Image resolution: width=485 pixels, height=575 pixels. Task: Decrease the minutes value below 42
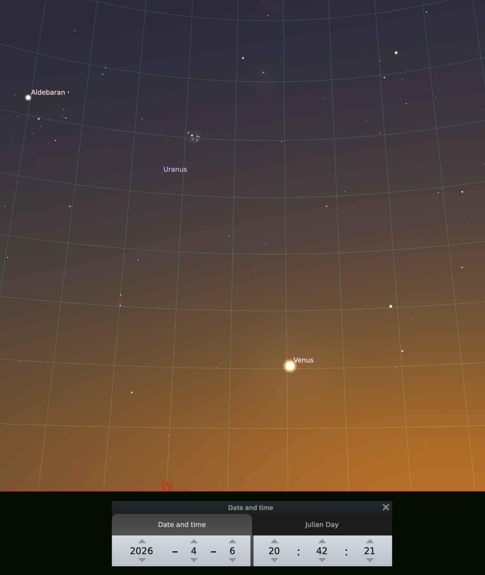point(322,560)
